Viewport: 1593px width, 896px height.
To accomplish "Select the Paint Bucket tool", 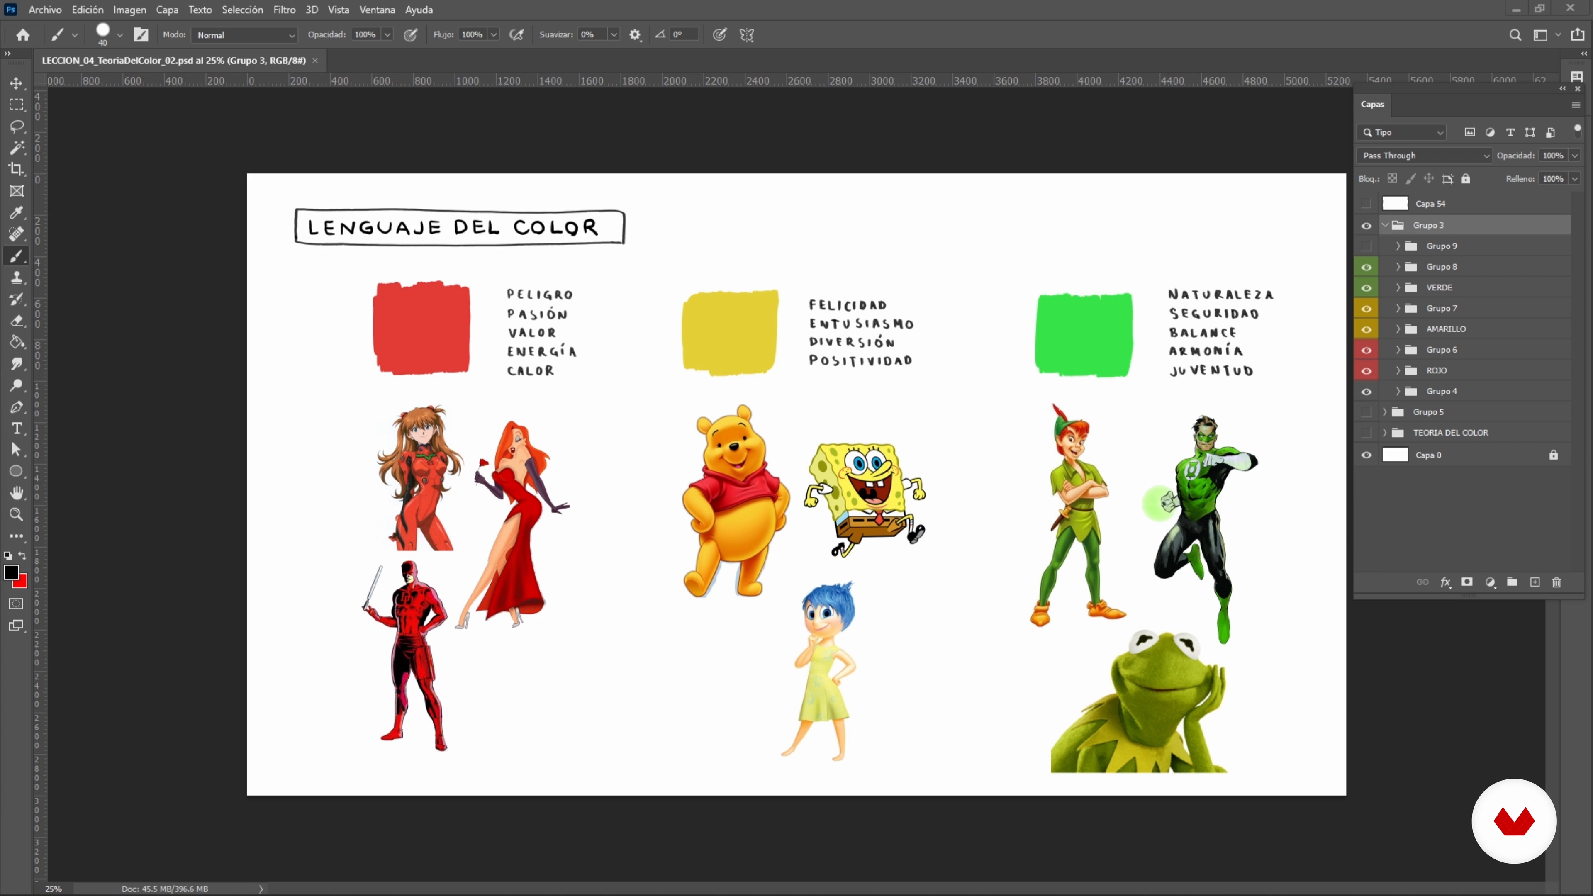I will [x=17, y=342].
